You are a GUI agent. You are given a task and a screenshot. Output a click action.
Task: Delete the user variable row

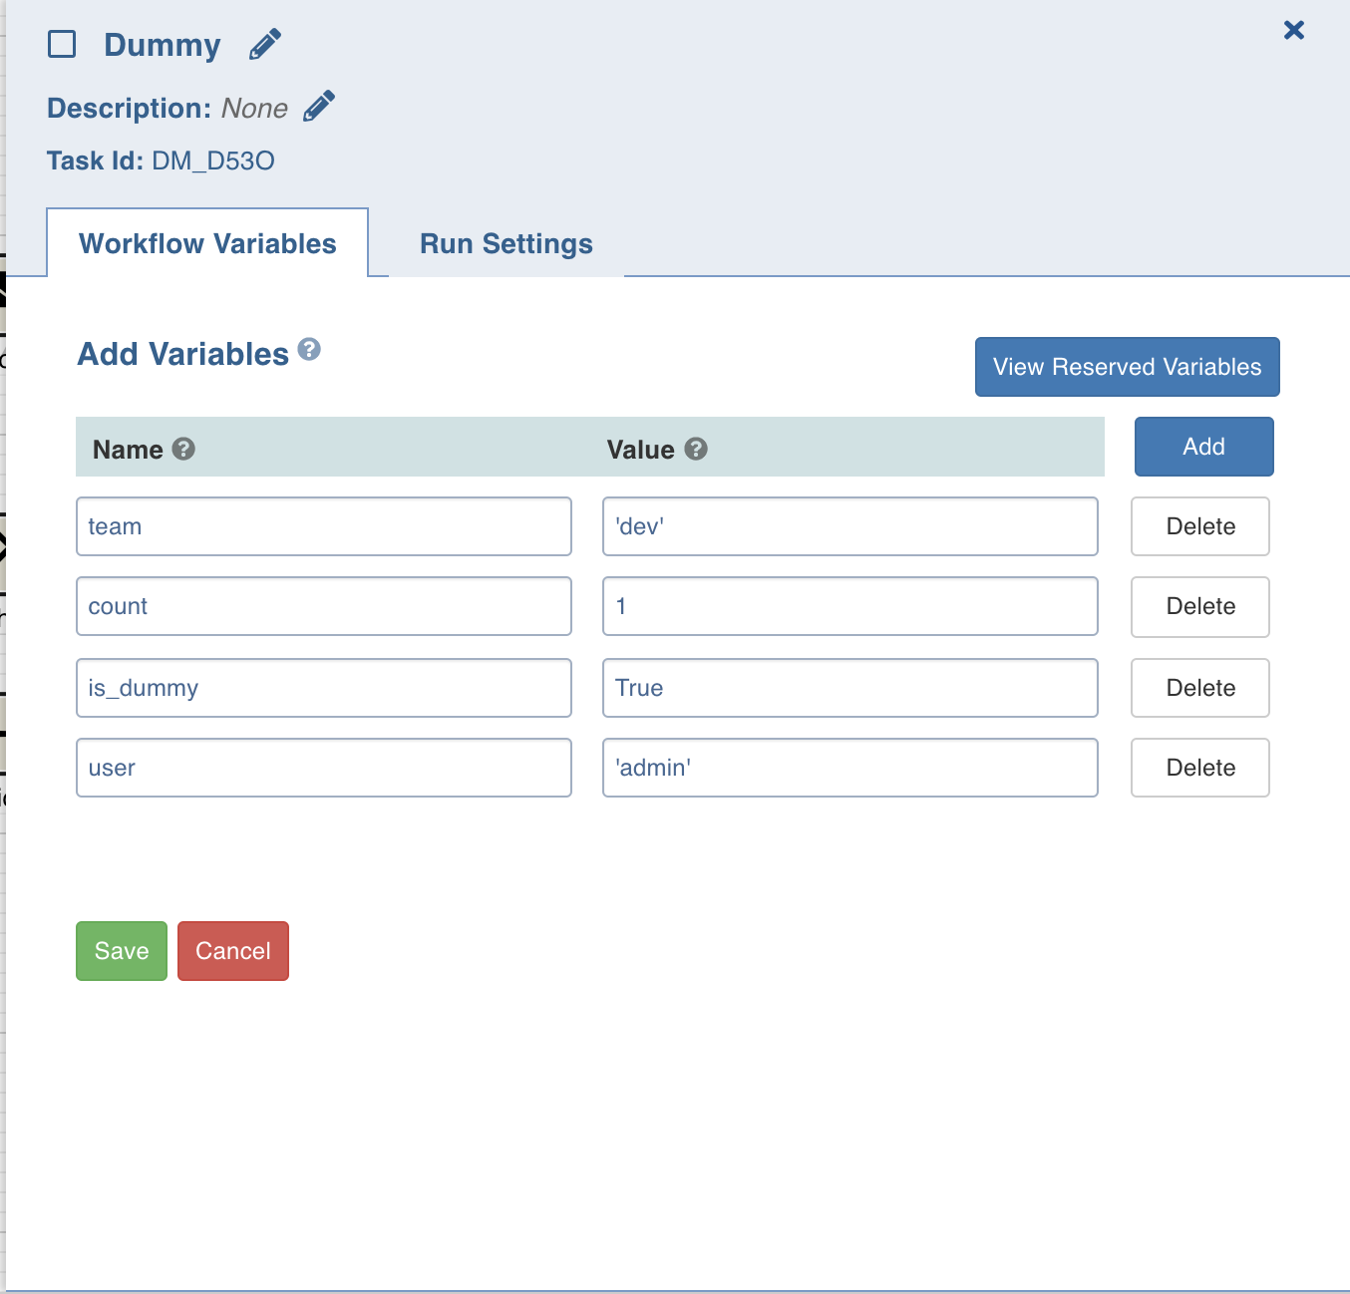tap(1200, 768)
